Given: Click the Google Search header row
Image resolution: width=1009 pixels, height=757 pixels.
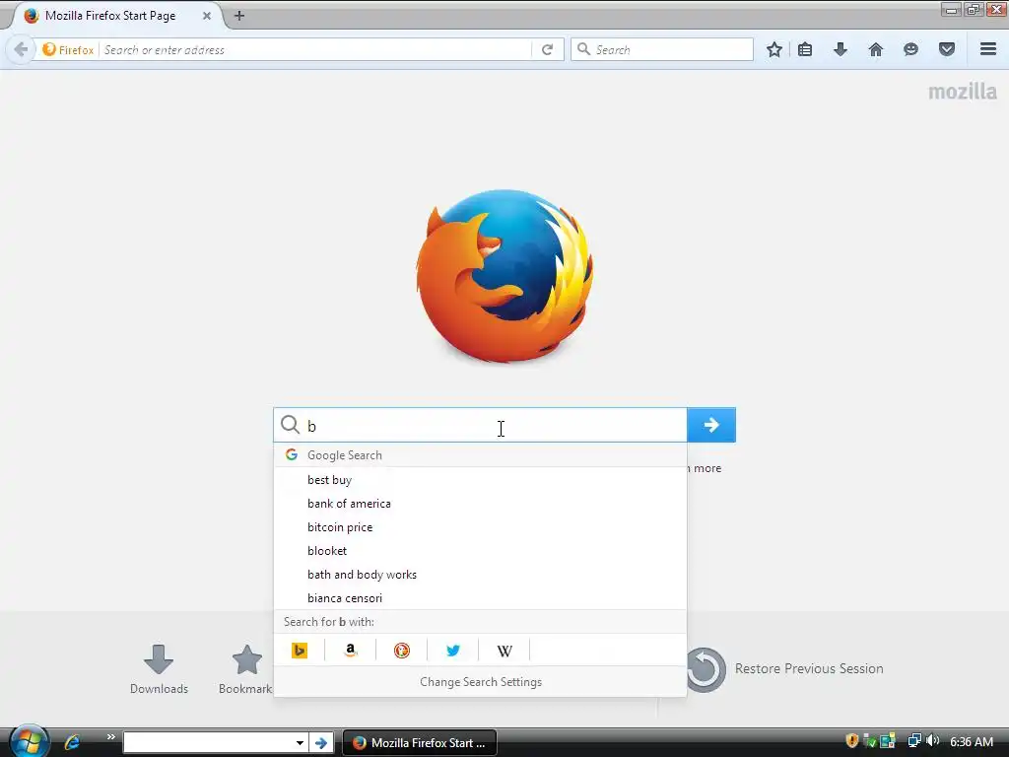Looking at the screenshot, I should pyautogui.click(x=480, y=455).
